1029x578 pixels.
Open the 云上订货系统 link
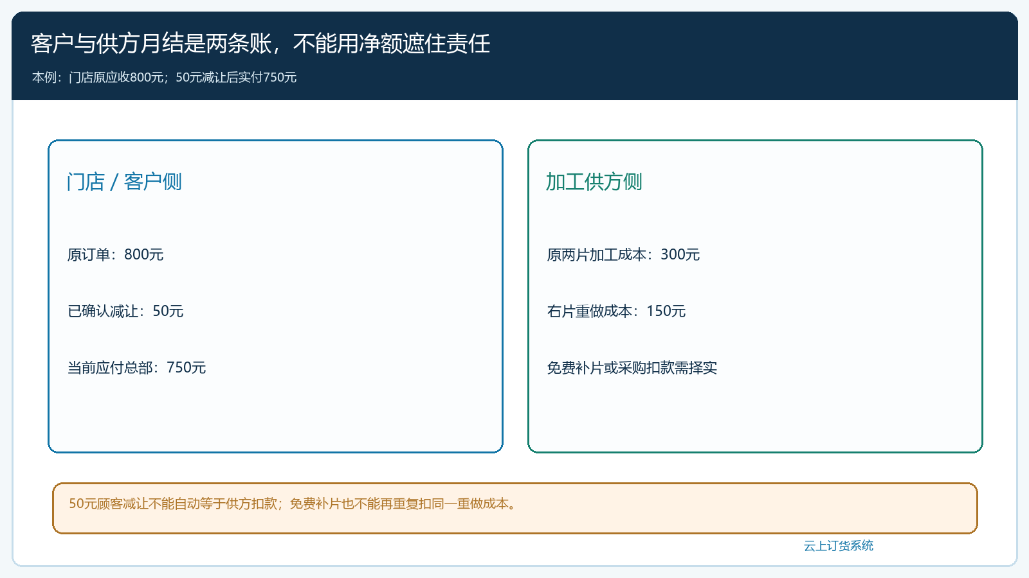[x=838, y=545]
